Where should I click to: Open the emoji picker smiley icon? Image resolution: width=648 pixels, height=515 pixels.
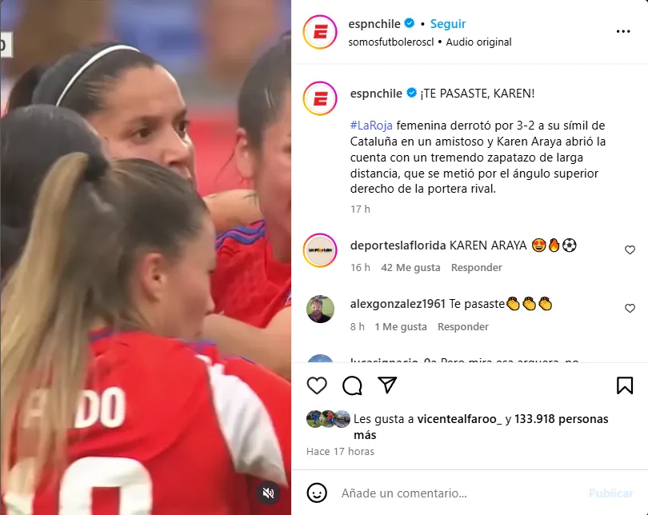[x=317, y=493]
